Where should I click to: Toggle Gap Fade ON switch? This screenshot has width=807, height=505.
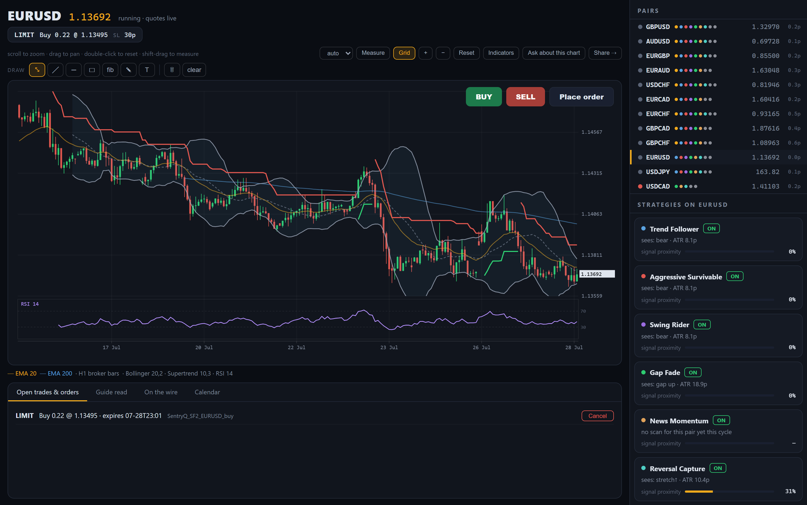click(693, 372)
